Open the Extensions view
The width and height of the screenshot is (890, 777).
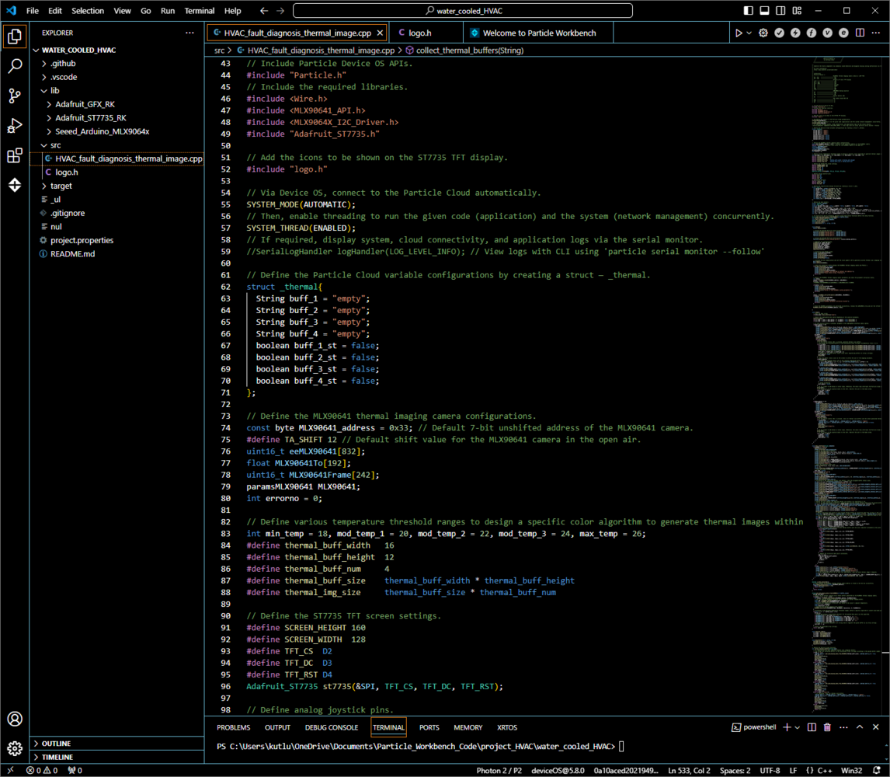click(x=15, y=156)
